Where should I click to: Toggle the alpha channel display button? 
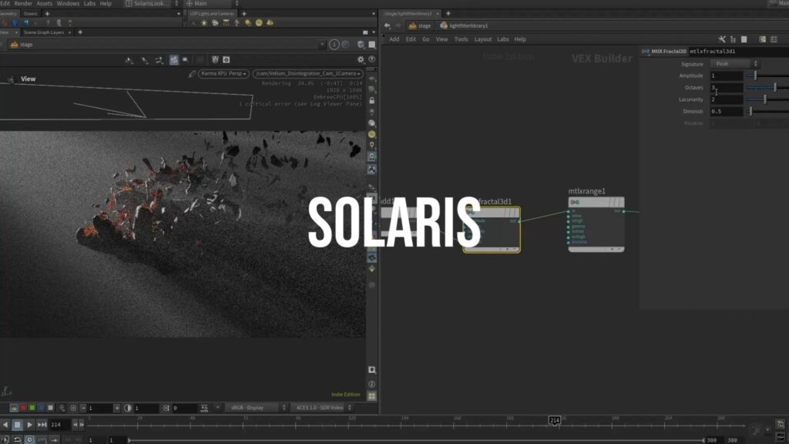coord(50,408)
